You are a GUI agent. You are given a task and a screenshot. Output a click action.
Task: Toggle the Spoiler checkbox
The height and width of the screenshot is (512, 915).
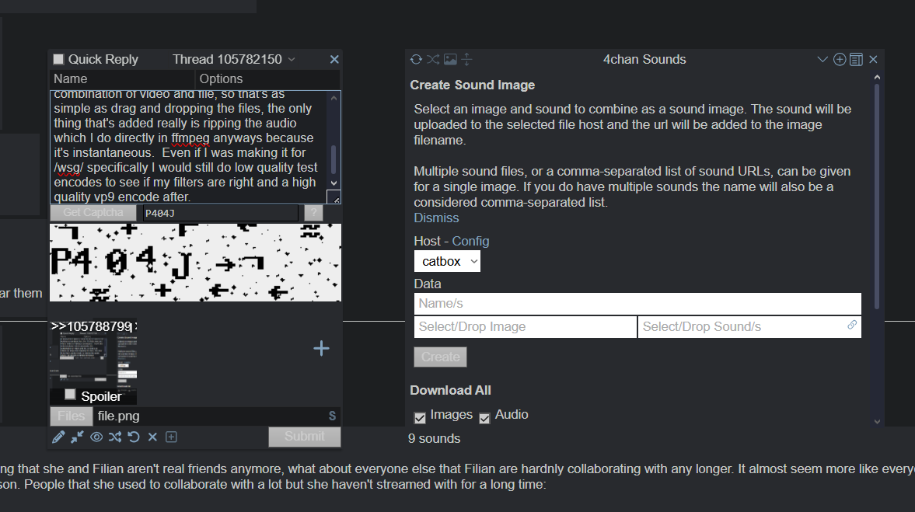click(x=70, y=395)
